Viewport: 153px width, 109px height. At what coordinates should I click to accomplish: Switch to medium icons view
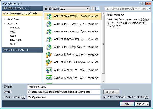pyautogui.click(x=97, y=9)
